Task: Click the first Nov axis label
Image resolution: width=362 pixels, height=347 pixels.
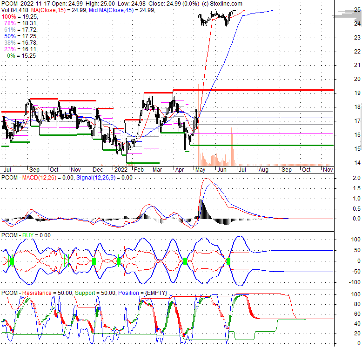Action: [75, 170]
